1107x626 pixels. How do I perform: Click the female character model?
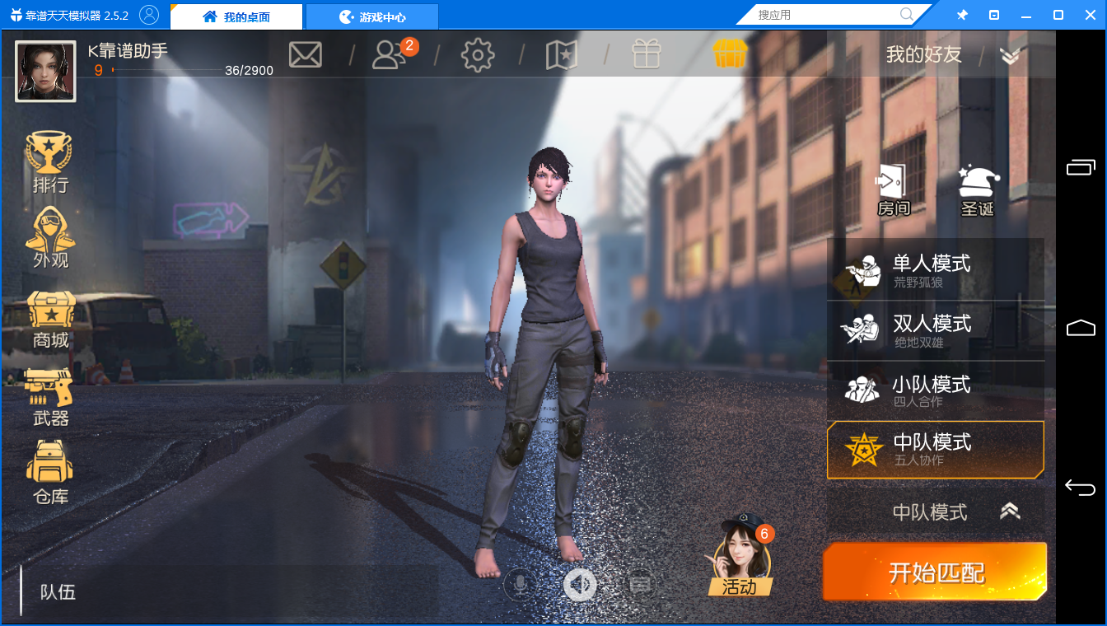543,362
